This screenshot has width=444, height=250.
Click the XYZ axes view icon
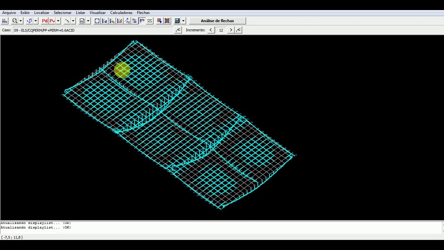[29, 21]
